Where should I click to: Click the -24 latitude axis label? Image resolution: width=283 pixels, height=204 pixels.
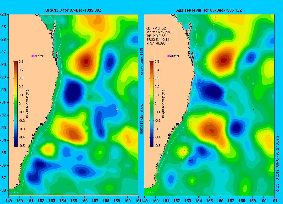3,14
